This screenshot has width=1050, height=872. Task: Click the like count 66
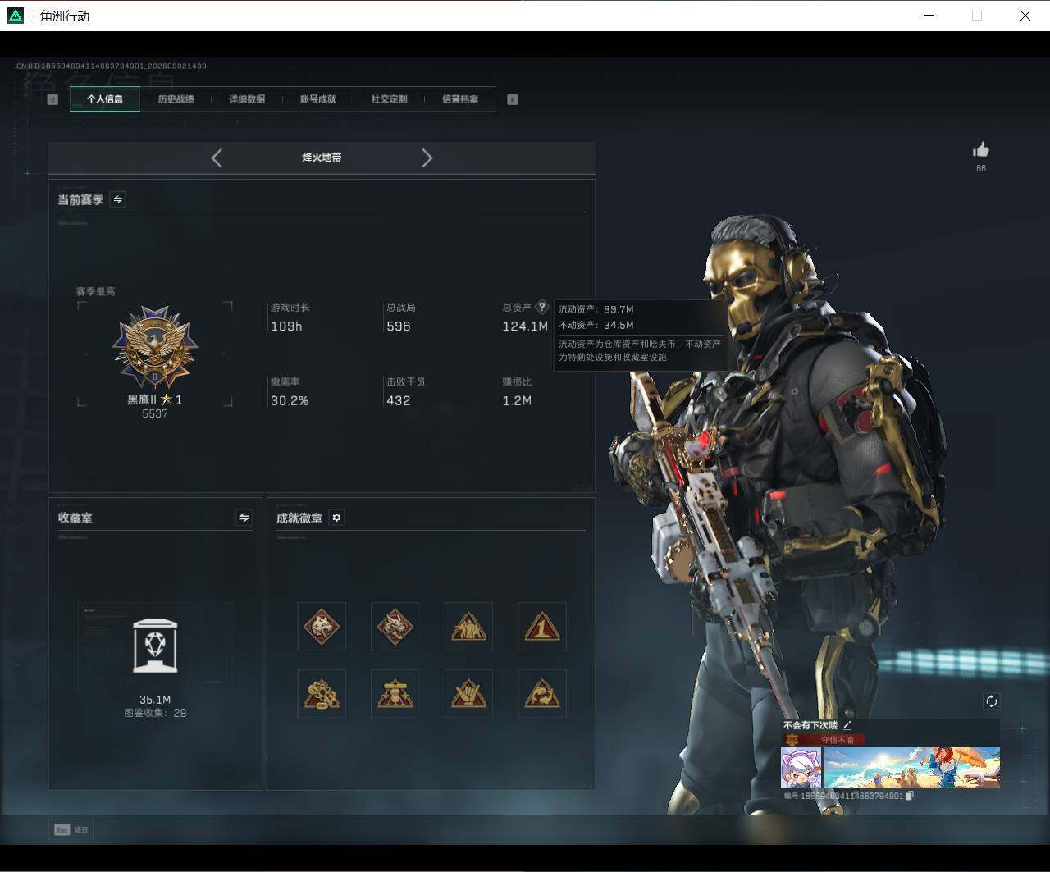[981, 168]
